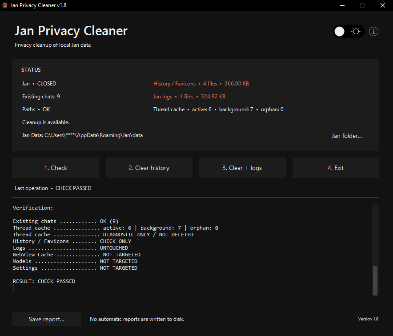Click the 'STATUS' heading

pyautogui.click(x=31, y=70)
